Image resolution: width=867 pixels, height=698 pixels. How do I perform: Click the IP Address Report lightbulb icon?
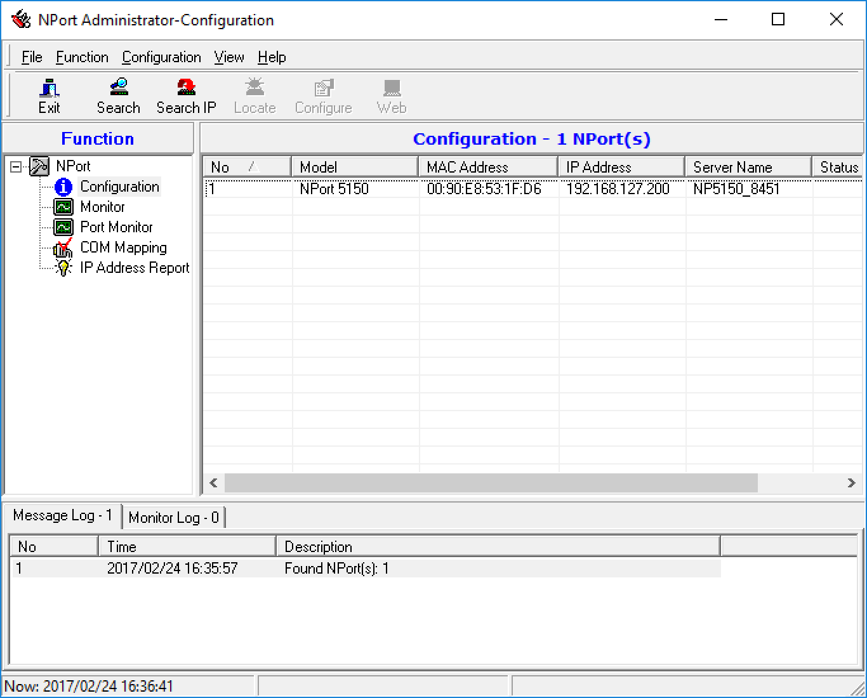[63, 268]
